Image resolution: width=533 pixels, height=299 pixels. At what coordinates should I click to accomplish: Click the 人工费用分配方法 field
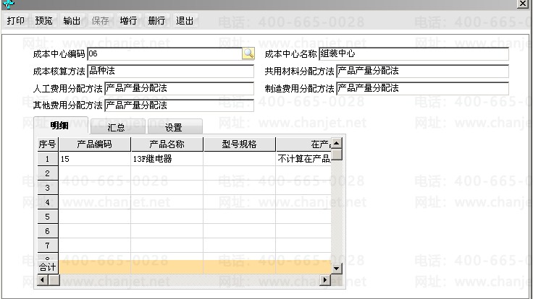coord(179,89)
